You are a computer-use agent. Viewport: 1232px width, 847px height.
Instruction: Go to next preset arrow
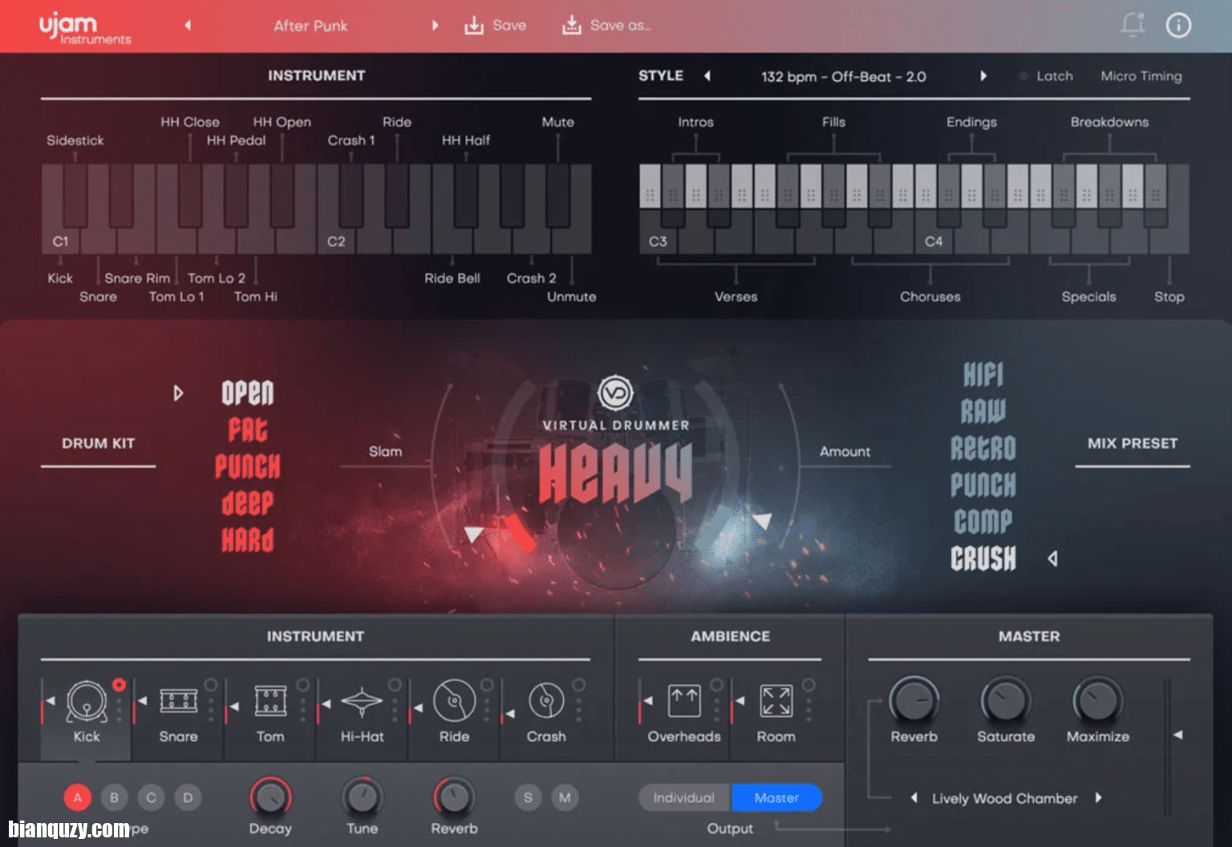point(436,26)
